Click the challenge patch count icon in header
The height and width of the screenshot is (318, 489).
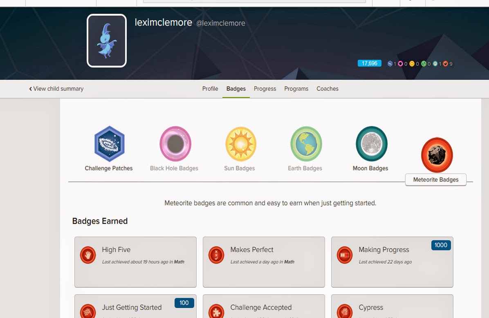[390, 64]
